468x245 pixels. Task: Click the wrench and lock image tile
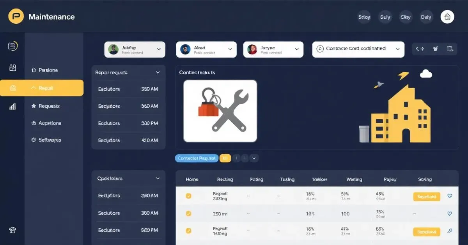(x=220, y=111)
